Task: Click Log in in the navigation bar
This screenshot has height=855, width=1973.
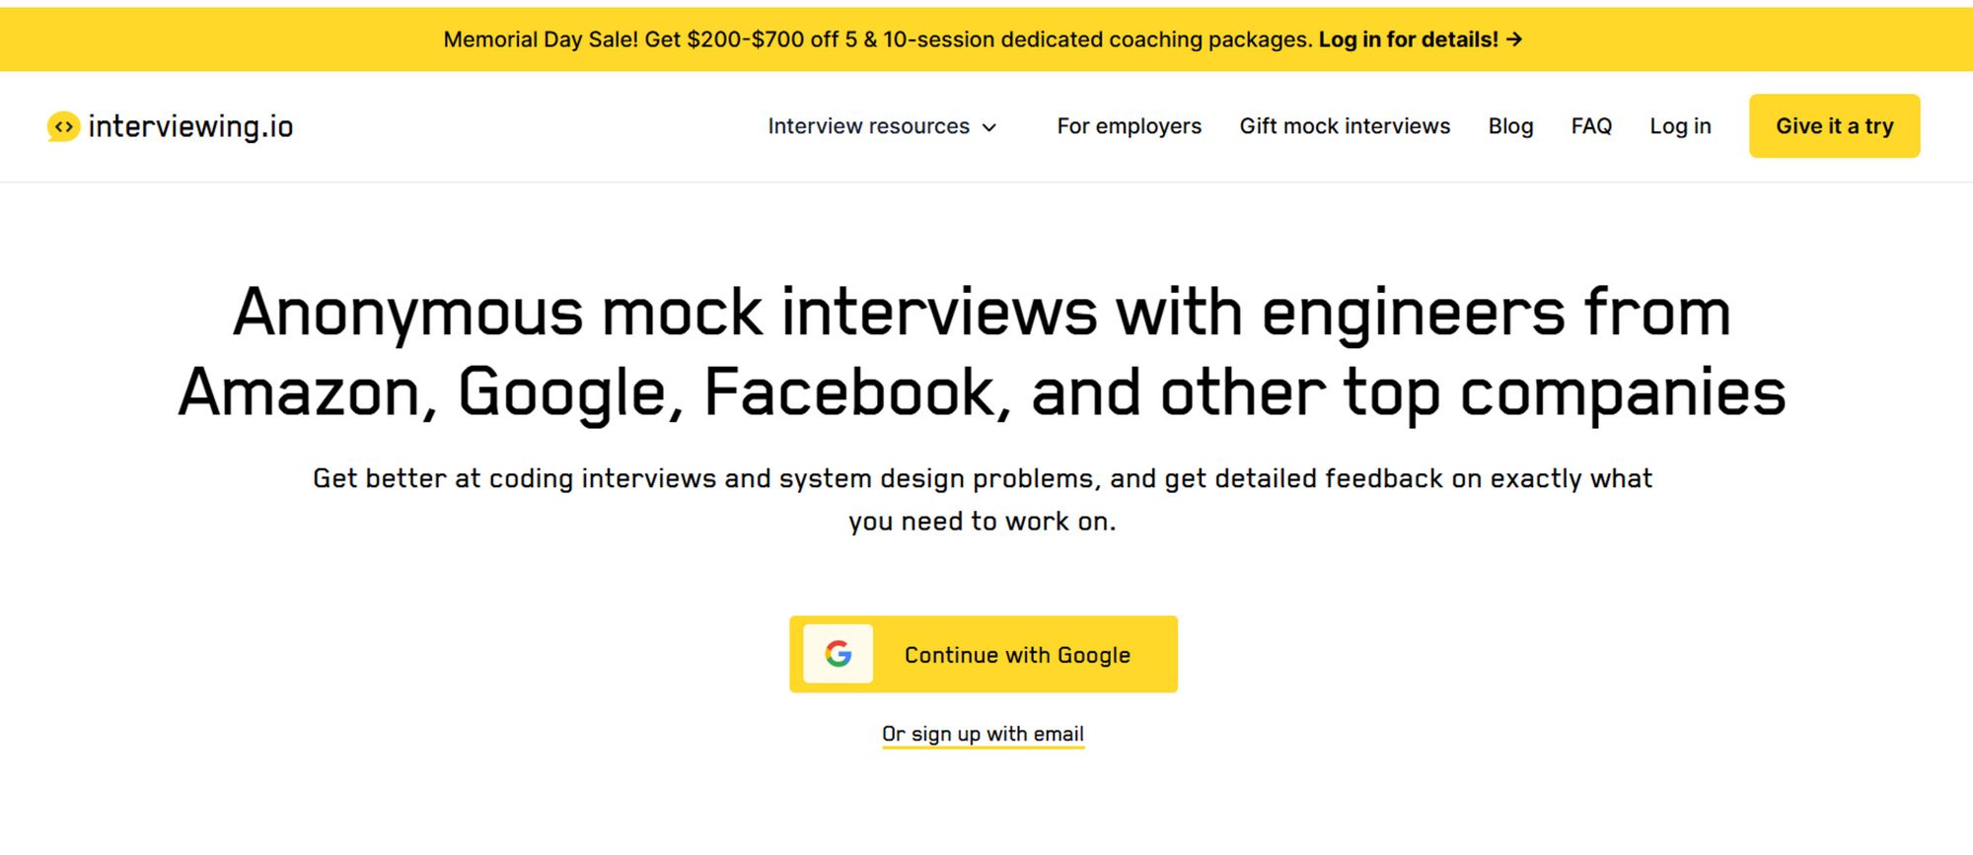Action: pos(1680,126)
